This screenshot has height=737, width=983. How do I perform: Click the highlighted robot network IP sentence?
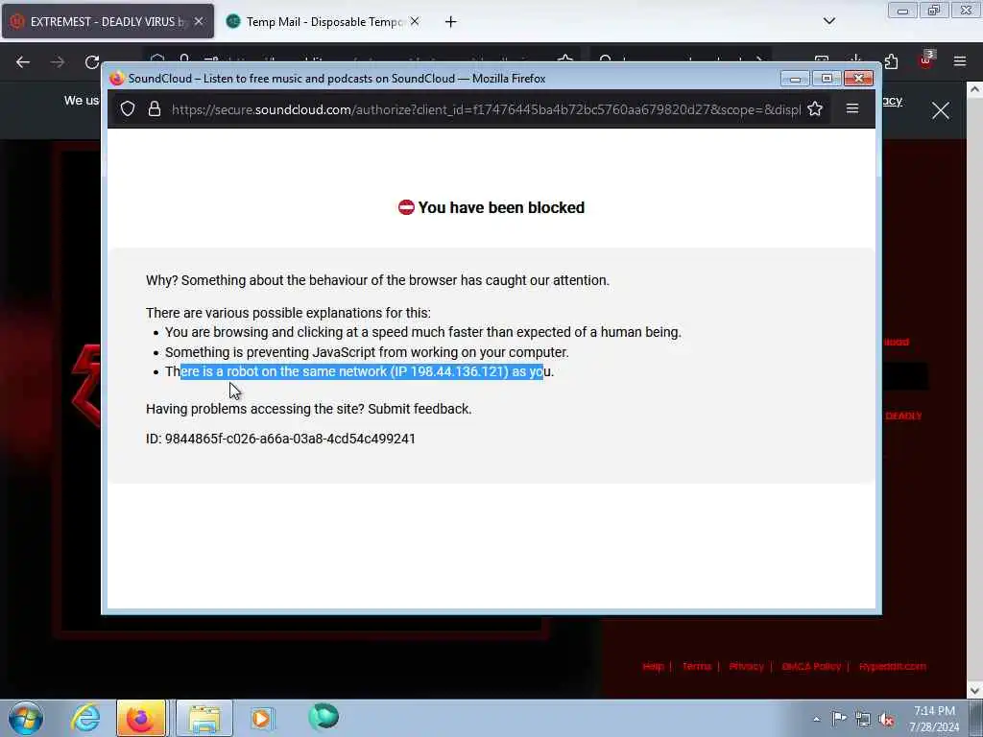tap(359, 371)
